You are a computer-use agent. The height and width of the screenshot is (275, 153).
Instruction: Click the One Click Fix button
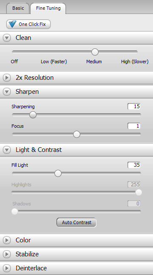[x=28, y=24]
